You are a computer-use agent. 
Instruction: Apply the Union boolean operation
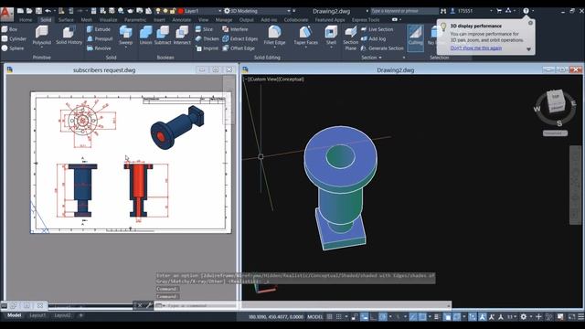tap(145, 36)
